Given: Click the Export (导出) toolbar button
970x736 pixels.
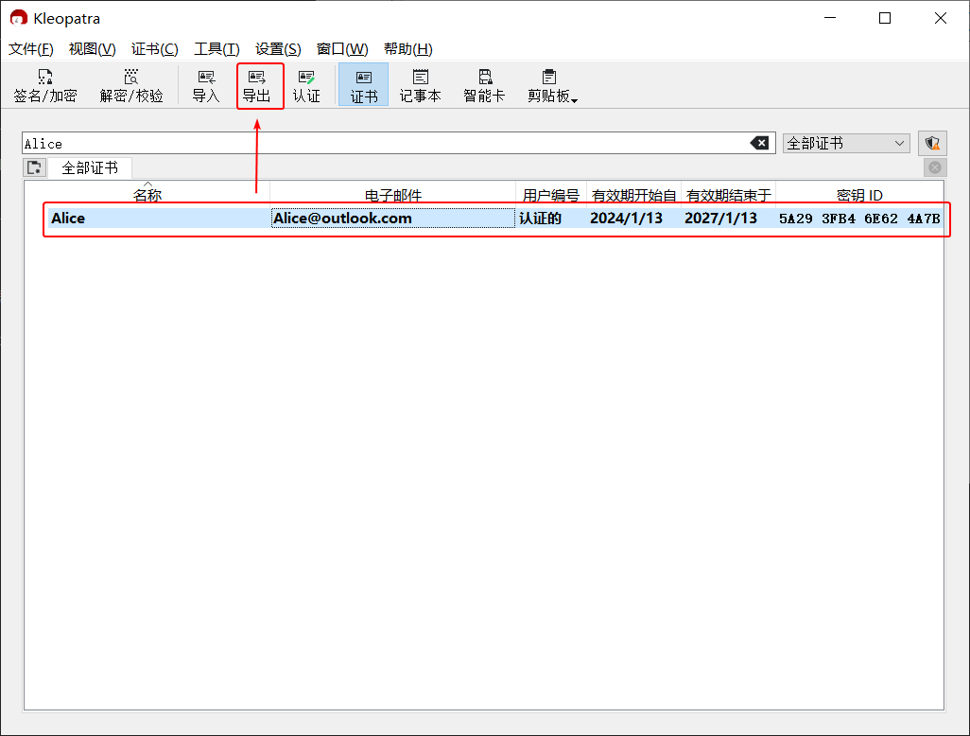Looking at the screenshot, I should click(x=256, y=85).
